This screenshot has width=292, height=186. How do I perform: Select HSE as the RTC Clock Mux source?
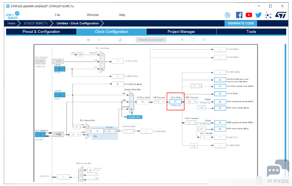pos(102,55)
